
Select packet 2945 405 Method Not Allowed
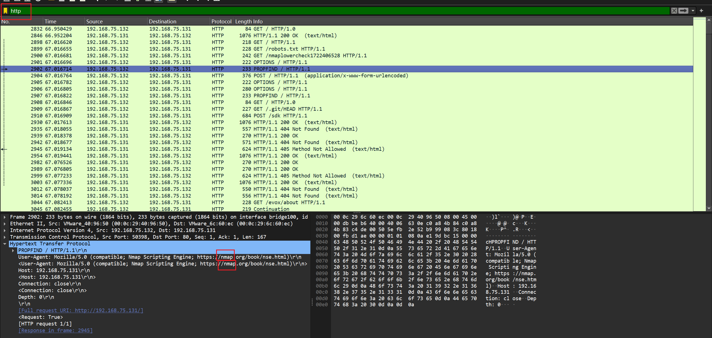point(278,149)
